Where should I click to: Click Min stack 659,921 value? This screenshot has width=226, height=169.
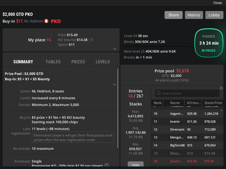point(135,149)
